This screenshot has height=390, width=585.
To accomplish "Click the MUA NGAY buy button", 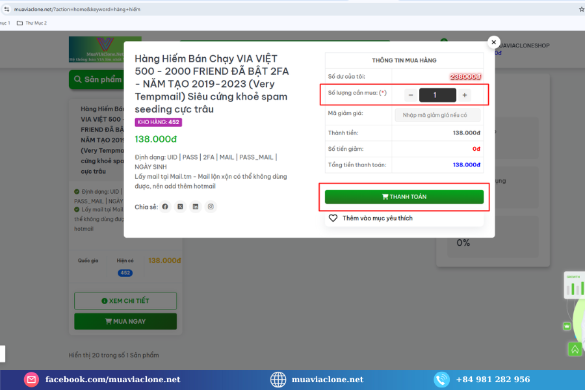I will pos(125,321).
